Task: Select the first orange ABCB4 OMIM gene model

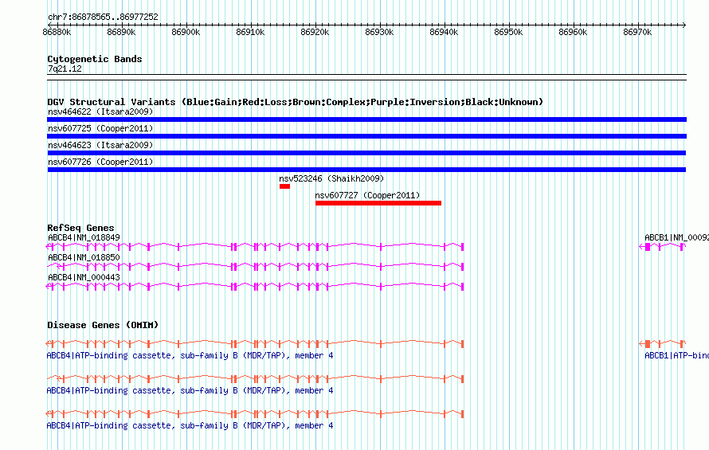Action: (x=255, y=344)
